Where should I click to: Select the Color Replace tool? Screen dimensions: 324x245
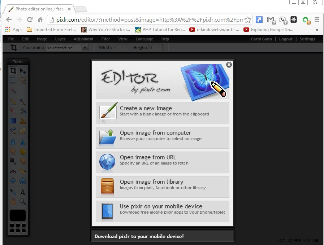tap(13, 131)
